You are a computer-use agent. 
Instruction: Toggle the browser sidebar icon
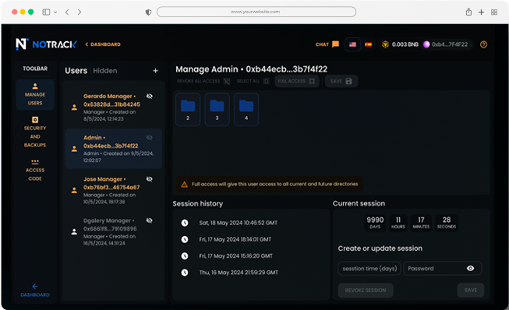point(46,12)
